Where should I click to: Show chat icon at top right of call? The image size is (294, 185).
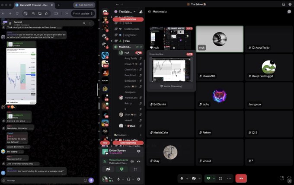click(x=289, y=12)
